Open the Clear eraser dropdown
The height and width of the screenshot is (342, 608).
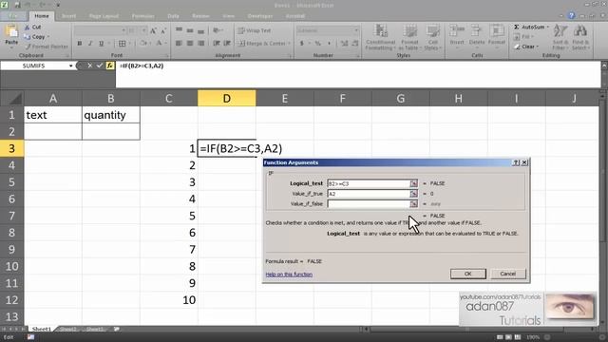click(x=526, y=47)
